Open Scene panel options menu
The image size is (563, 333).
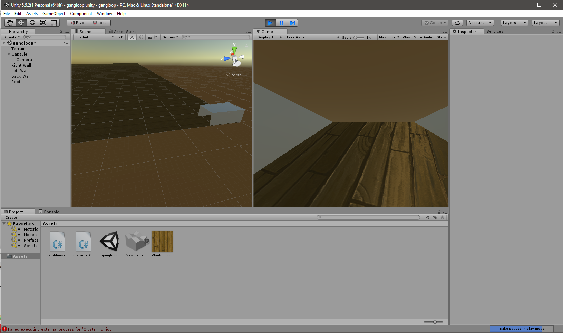[249, 32]
